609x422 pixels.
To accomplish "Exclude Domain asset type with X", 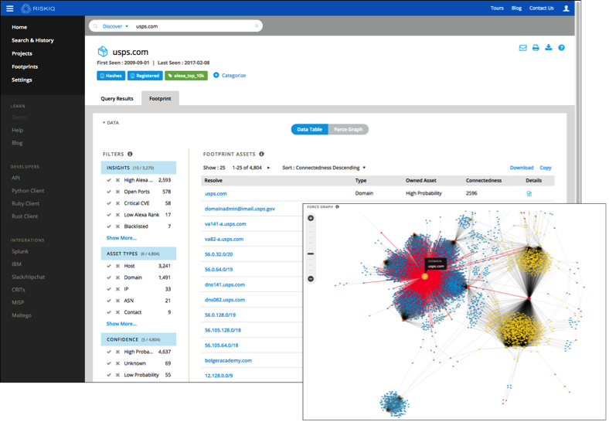I will tap(117, 277).
